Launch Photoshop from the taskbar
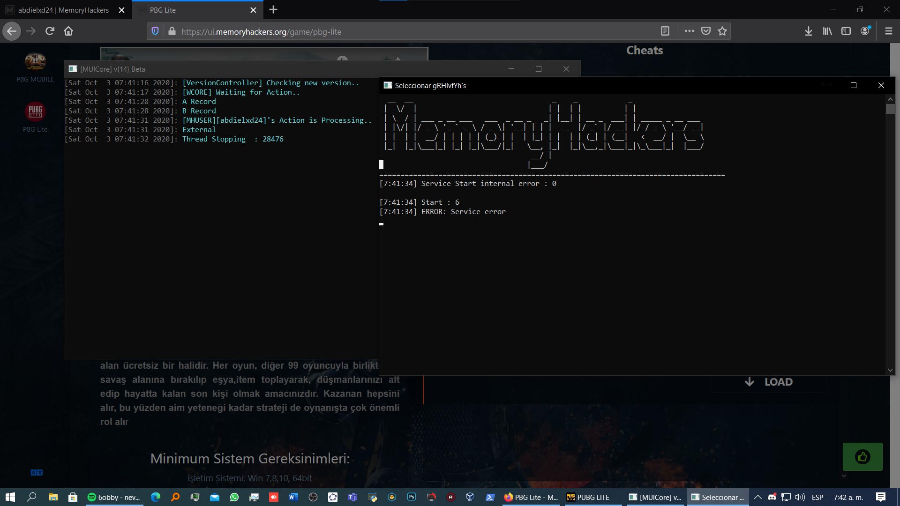The width and height of the screenshot is (900, 506). click(412, 497)
